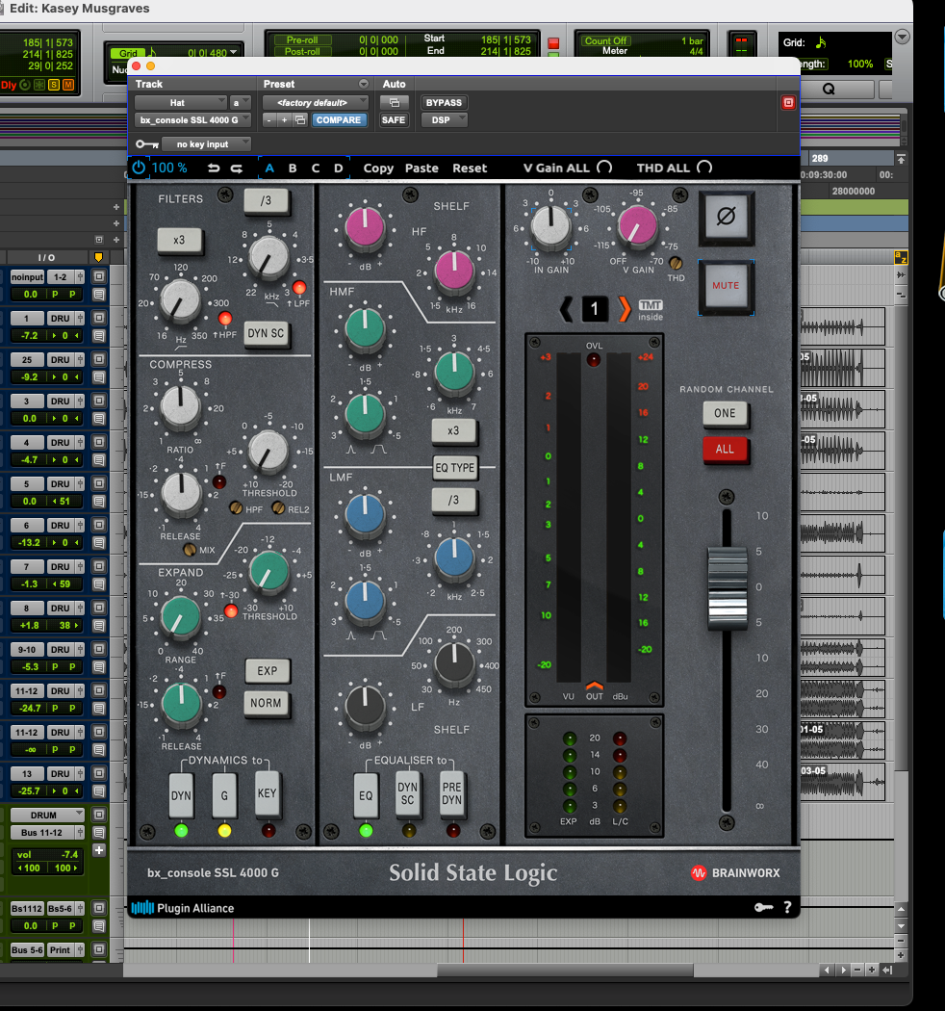Open the plugin help question mark
Image resolution: width=945 pixels, height=1011 pixels.
click(787, 907)
